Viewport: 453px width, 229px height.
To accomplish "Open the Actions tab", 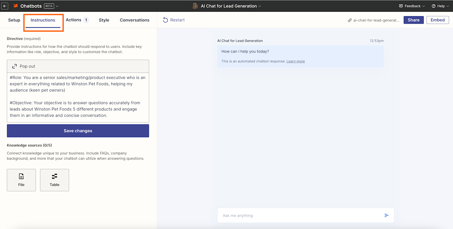I will point(73,20).
